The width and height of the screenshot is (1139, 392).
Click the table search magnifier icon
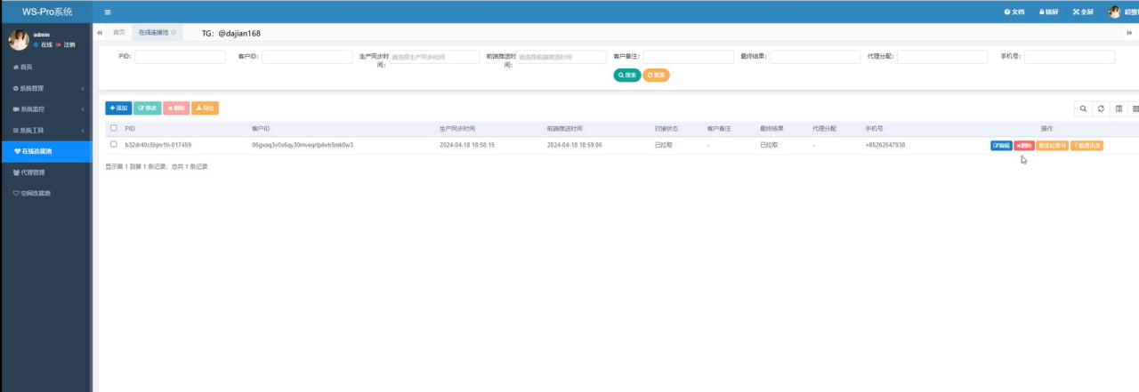[1083, 108]
